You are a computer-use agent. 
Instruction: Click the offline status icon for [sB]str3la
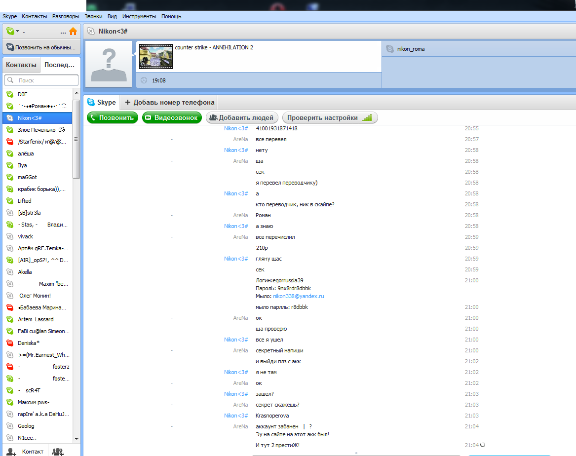10,213
